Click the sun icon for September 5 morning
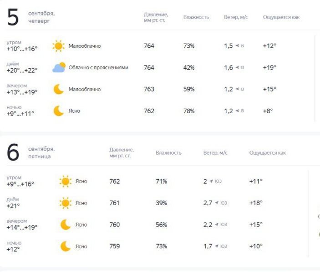The image size is (320, 272). 58,46
